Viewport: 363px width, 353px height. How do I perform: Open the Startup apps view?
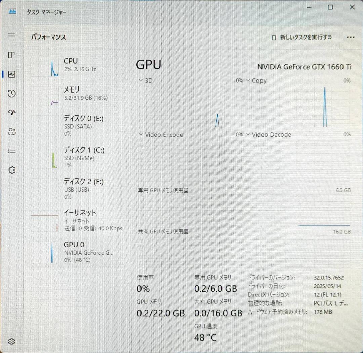pyautogui.click(x=11, y=113)
